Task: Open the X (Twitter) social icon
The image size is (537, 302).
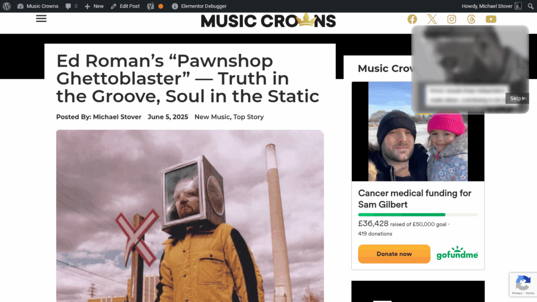Action: 432,19
